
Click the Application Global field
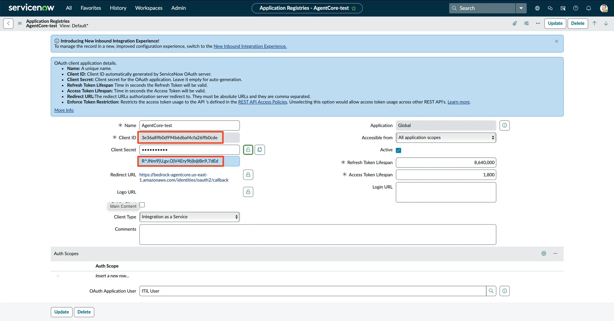tap(446, 125)
